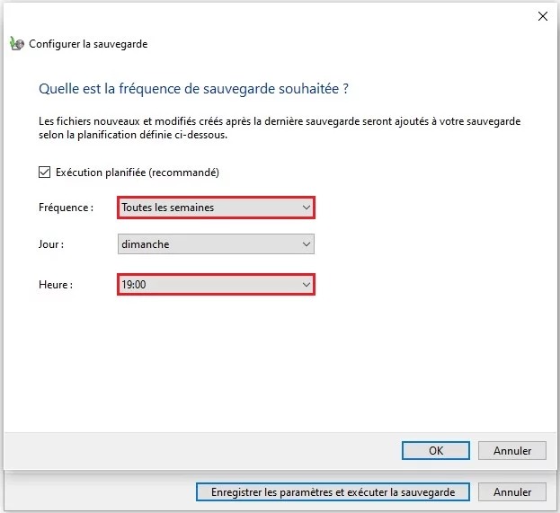This screenshot has width=560, height=513.
Task: Click the Configurer la sauvegarde title text
Action: point(88,43)
